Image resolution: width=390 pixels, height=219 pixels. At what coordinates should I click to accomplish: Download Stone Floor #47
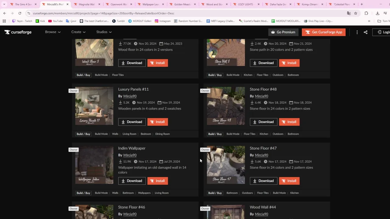click(264, 181)
